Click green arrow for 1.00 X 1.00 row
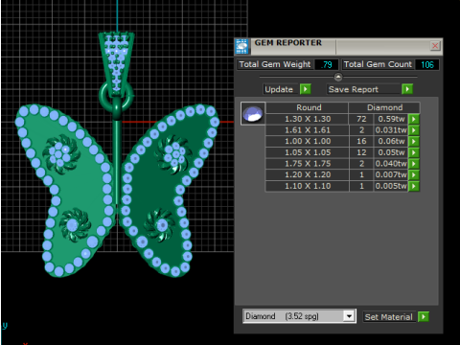 [x=414, y=142]
